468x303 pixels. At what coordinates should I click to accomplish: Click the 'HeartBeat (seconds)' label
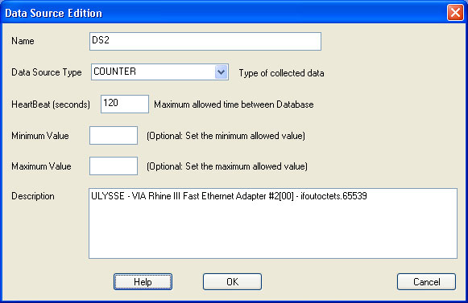51,104
